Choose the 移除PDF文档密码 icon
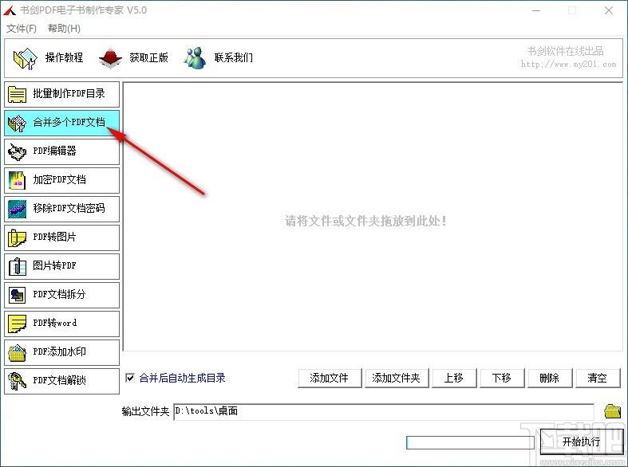The width and height of the screenshot is (628, 467). point(18,209)
